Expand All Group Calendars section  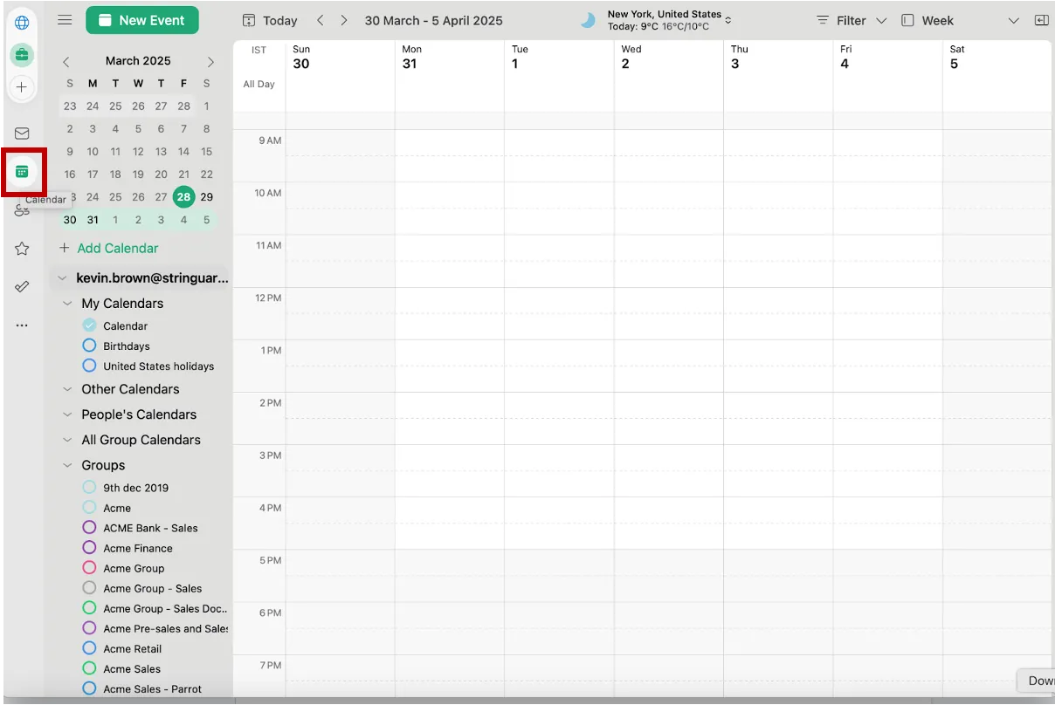pyautogui.click(x=67, y=440)
